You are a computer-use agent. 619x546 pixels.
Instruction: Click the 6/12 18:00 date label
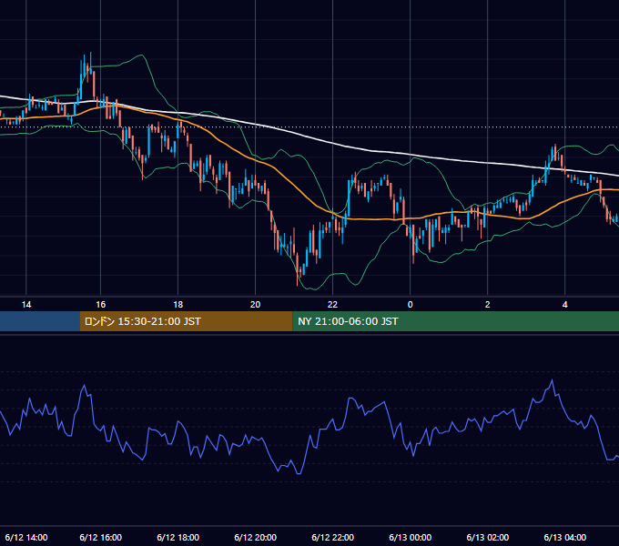click(x=178, y=537)
